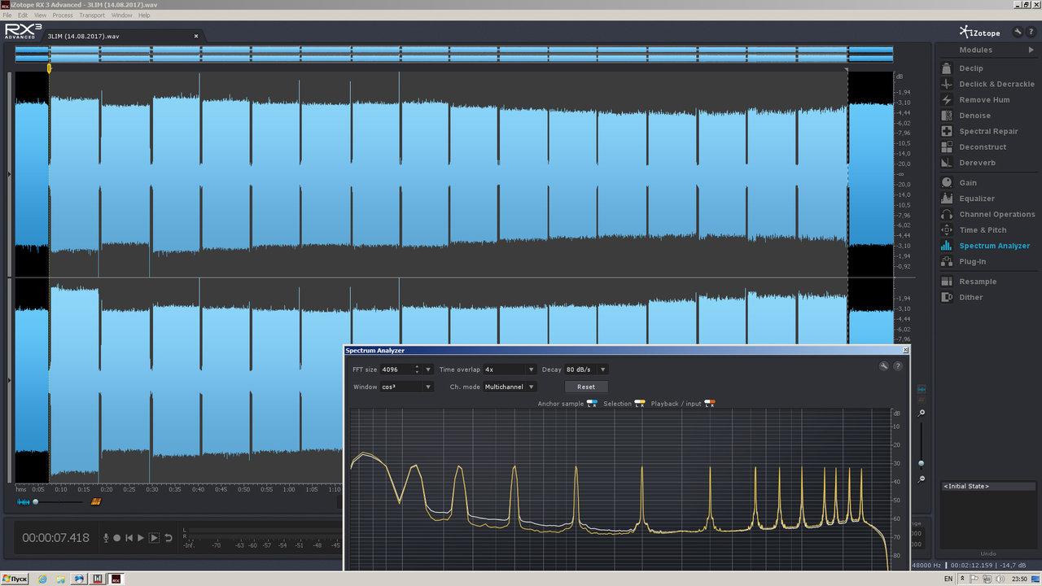
Task: Open the Windows Start (Пуск) button
Action: tap(15, 579)
